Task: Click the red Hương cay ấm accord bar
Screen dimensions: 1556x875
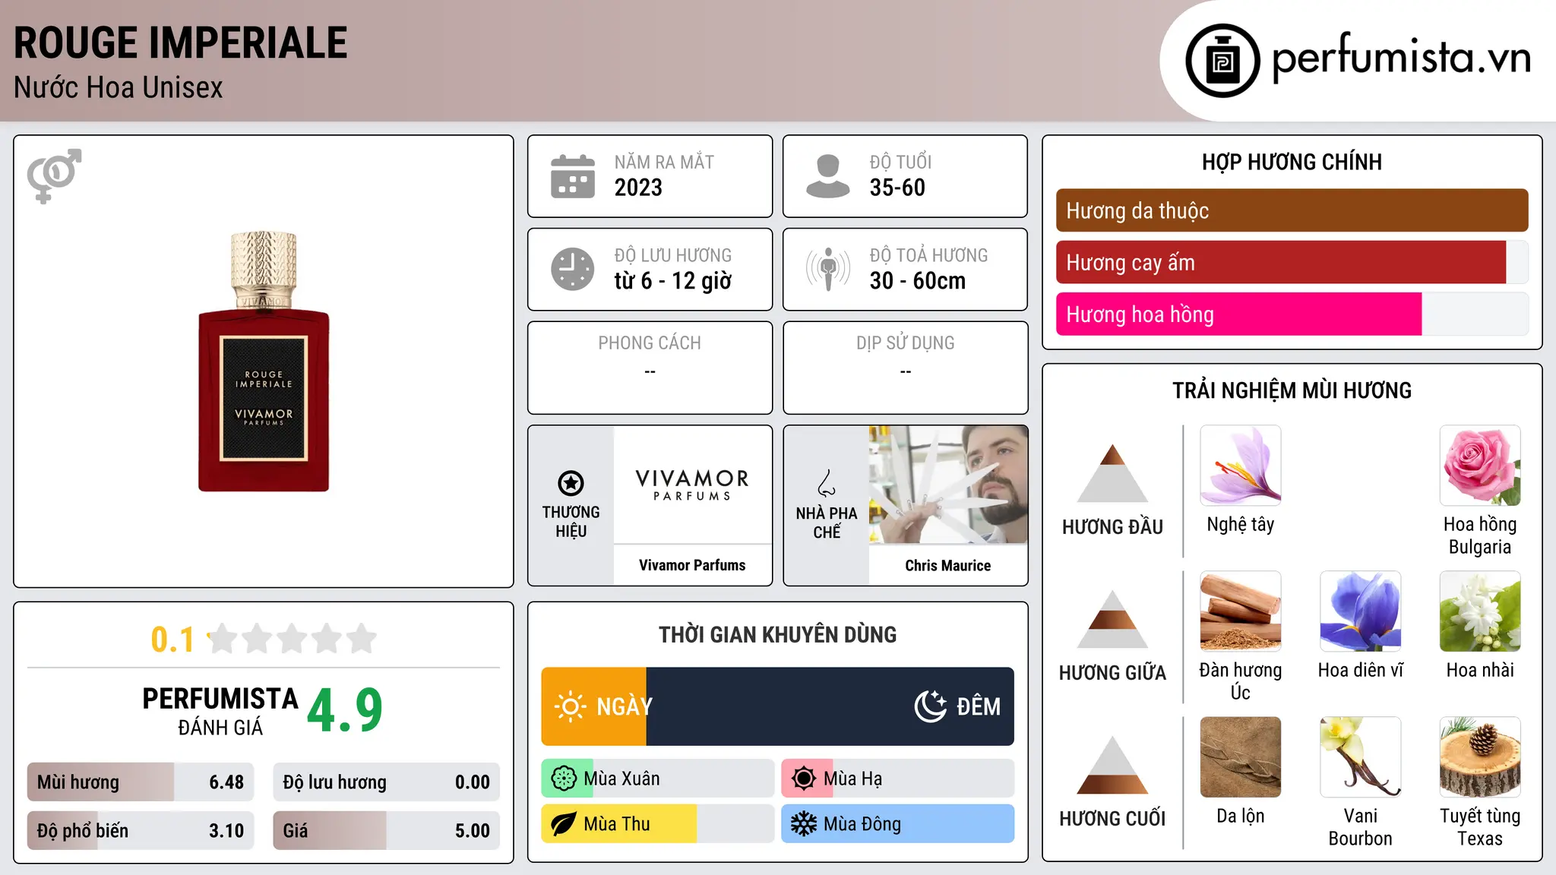Action: 1292,263
